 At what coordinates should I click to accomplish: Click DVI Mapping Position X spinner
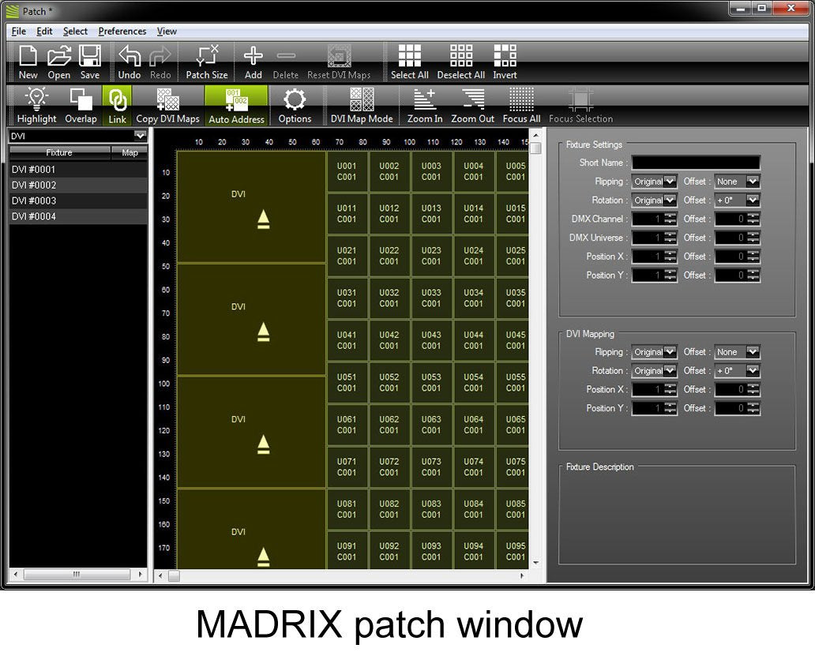click(670, 389)
